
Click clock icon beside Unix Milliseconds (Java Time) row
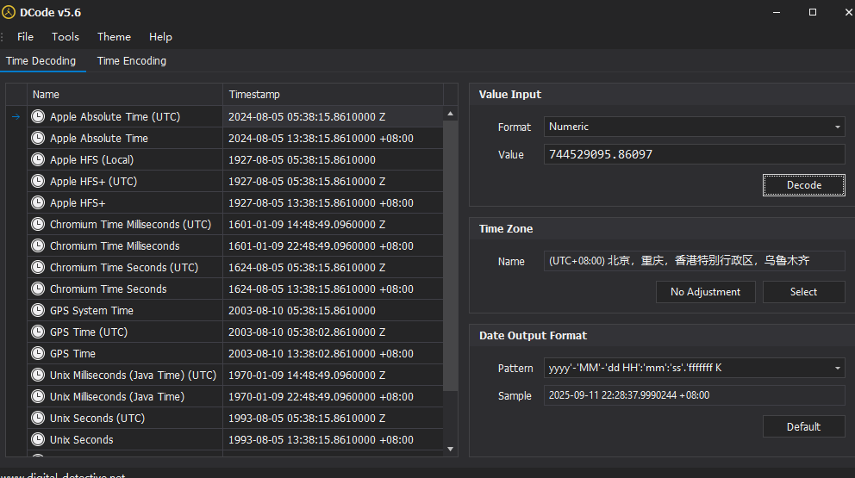pyautogui.click(x=38, y=396)
